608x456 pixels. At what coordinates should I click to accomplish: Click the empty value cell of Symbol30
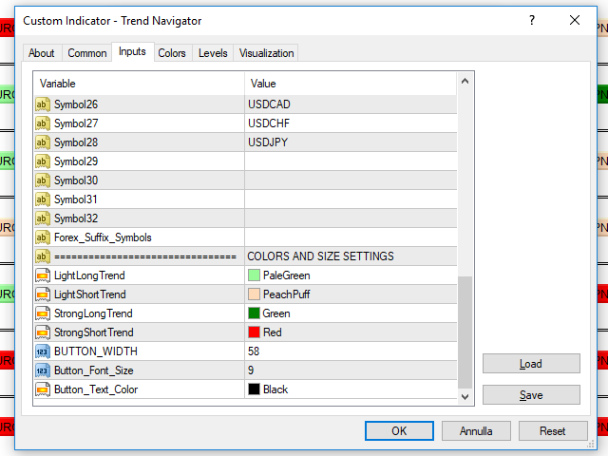pos(351,180)
